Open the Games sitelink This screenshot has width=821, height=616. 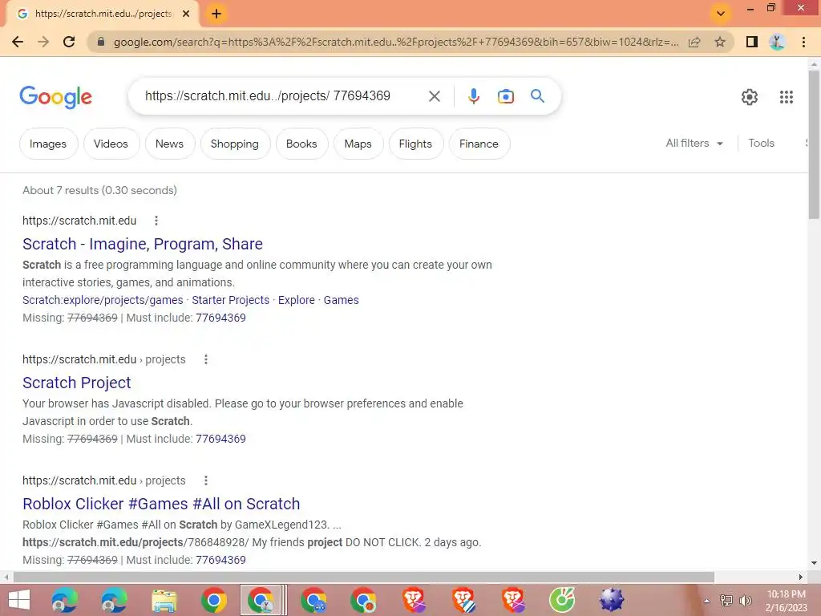point(341,300)
